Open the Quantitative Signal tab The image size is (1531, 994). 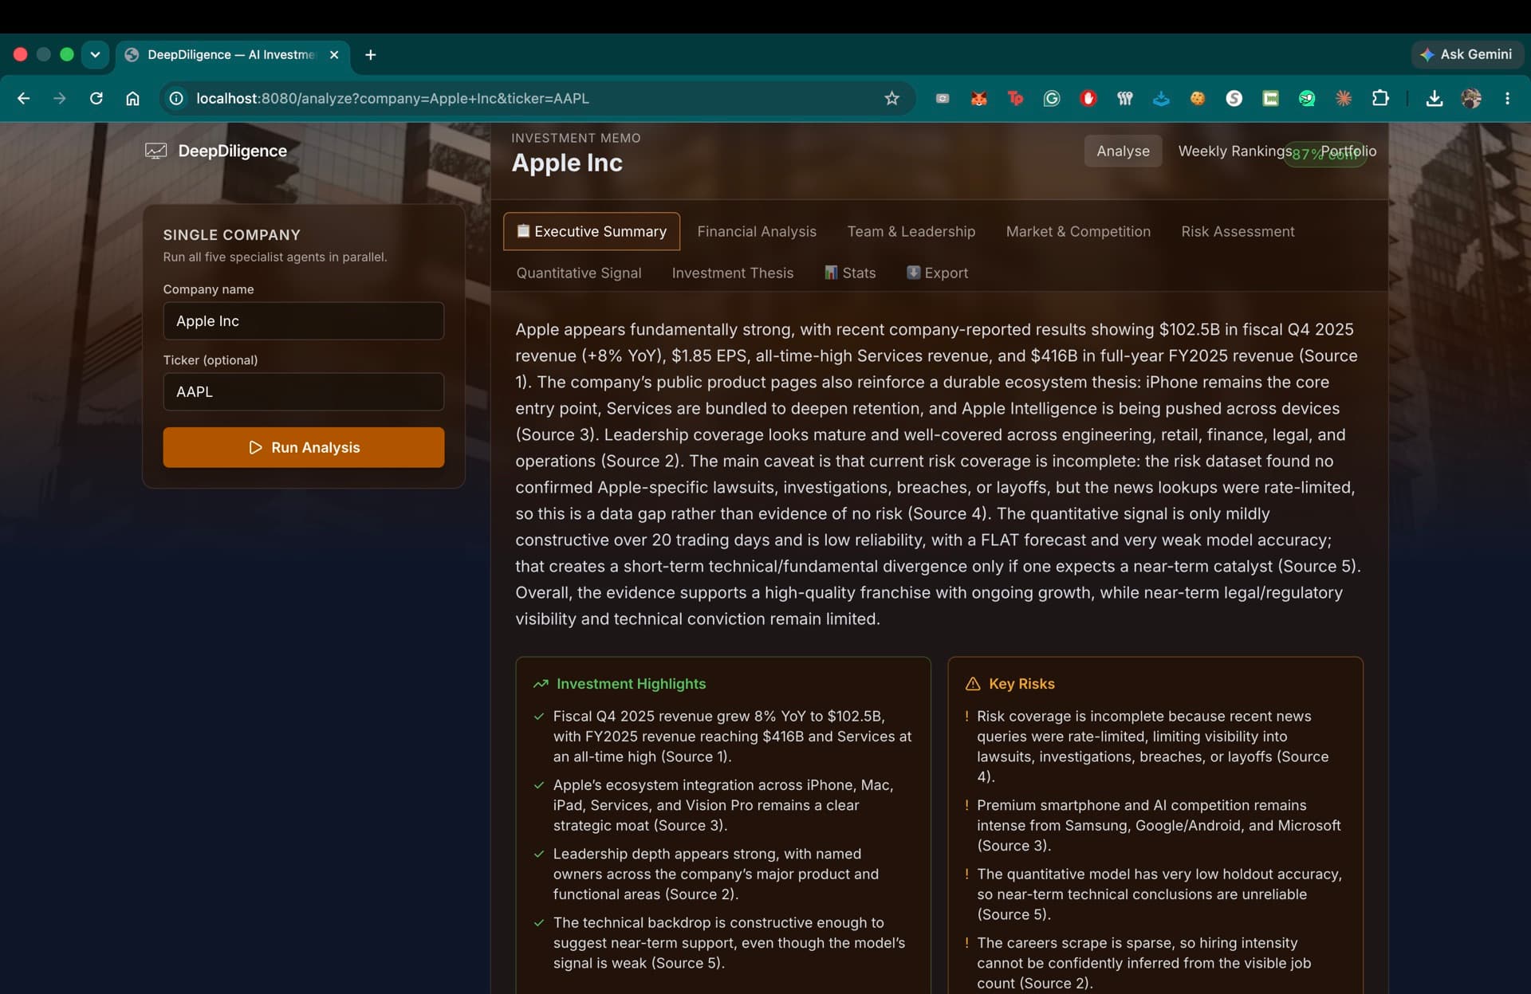(579, 273)
